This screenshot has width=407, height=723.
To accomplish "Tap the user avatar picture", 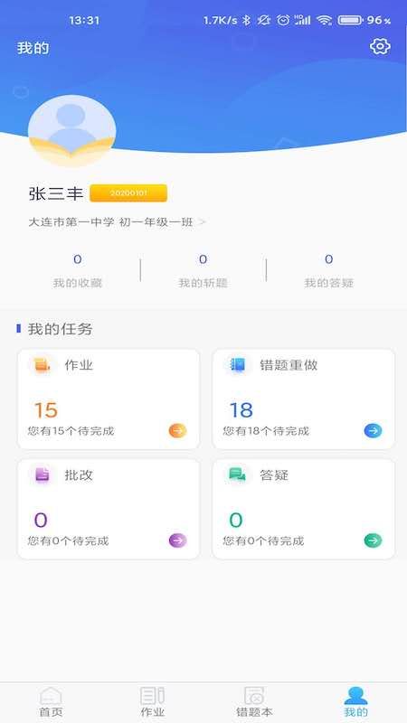I will [x=71, y=130].
